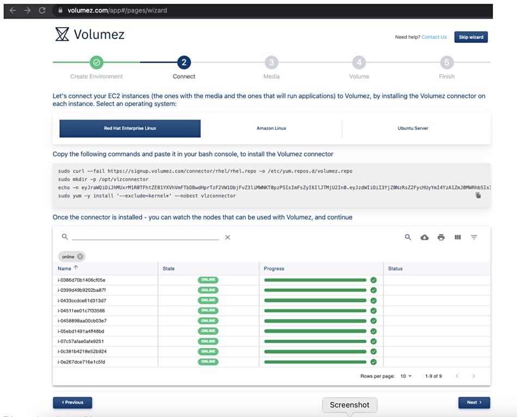Click progress bar of i-0458898aa00cb03e7
Image resolution: width=517 pixels, height=417 pixels.
tap(315, 321)
